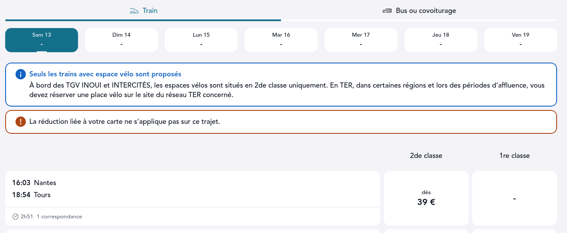Click the 1re classe column header
This screenshot has width=567, height=233.
(x=514, y=155)
